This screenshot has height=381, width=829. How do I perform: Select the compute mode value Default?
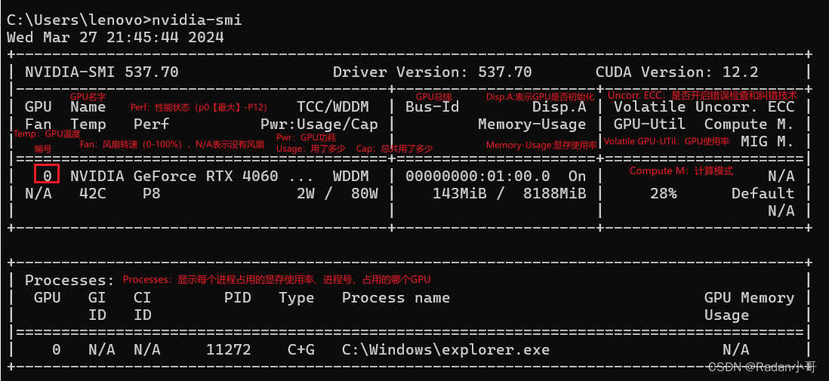click(x=763, y=194)
